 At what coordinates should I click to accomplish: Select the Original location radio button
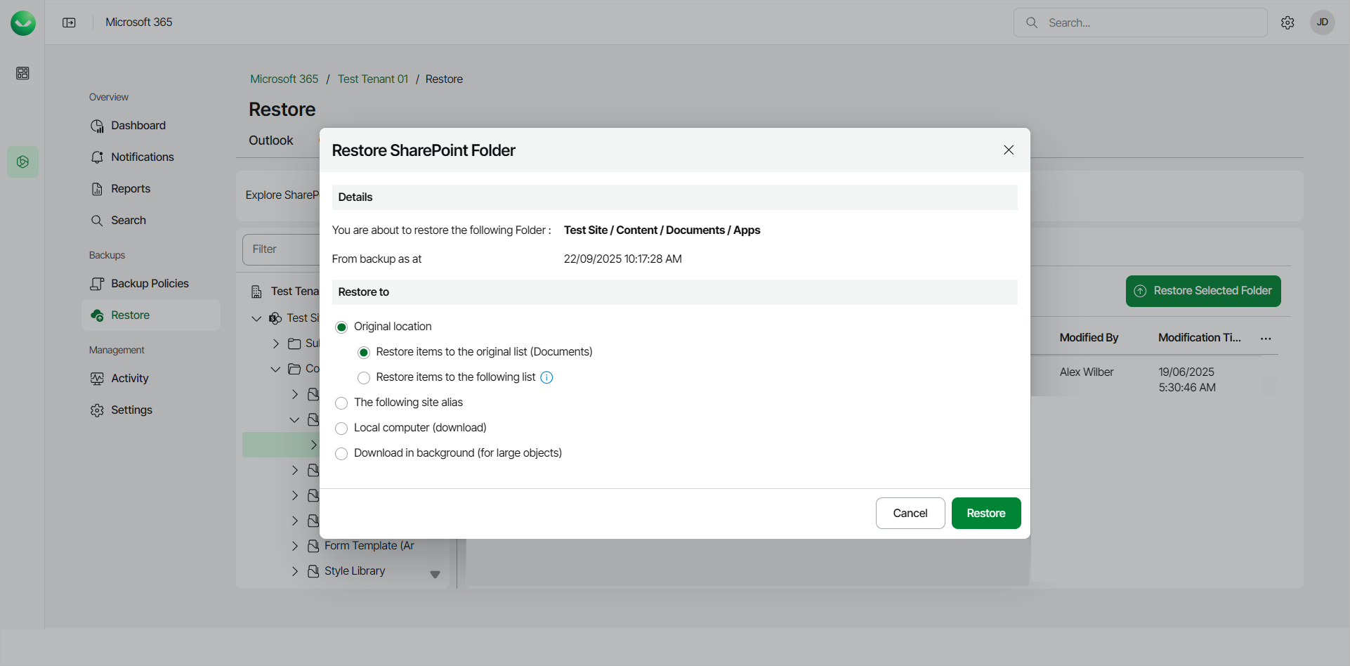[x=341, y=327]
